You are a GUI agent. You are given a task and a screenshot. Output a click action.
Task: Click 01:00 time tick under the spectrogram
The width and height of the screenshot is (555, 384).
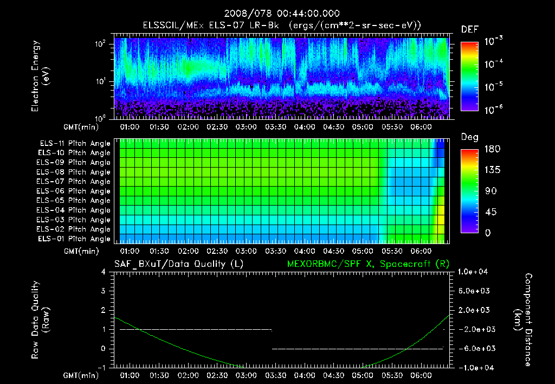click(130, 127)
